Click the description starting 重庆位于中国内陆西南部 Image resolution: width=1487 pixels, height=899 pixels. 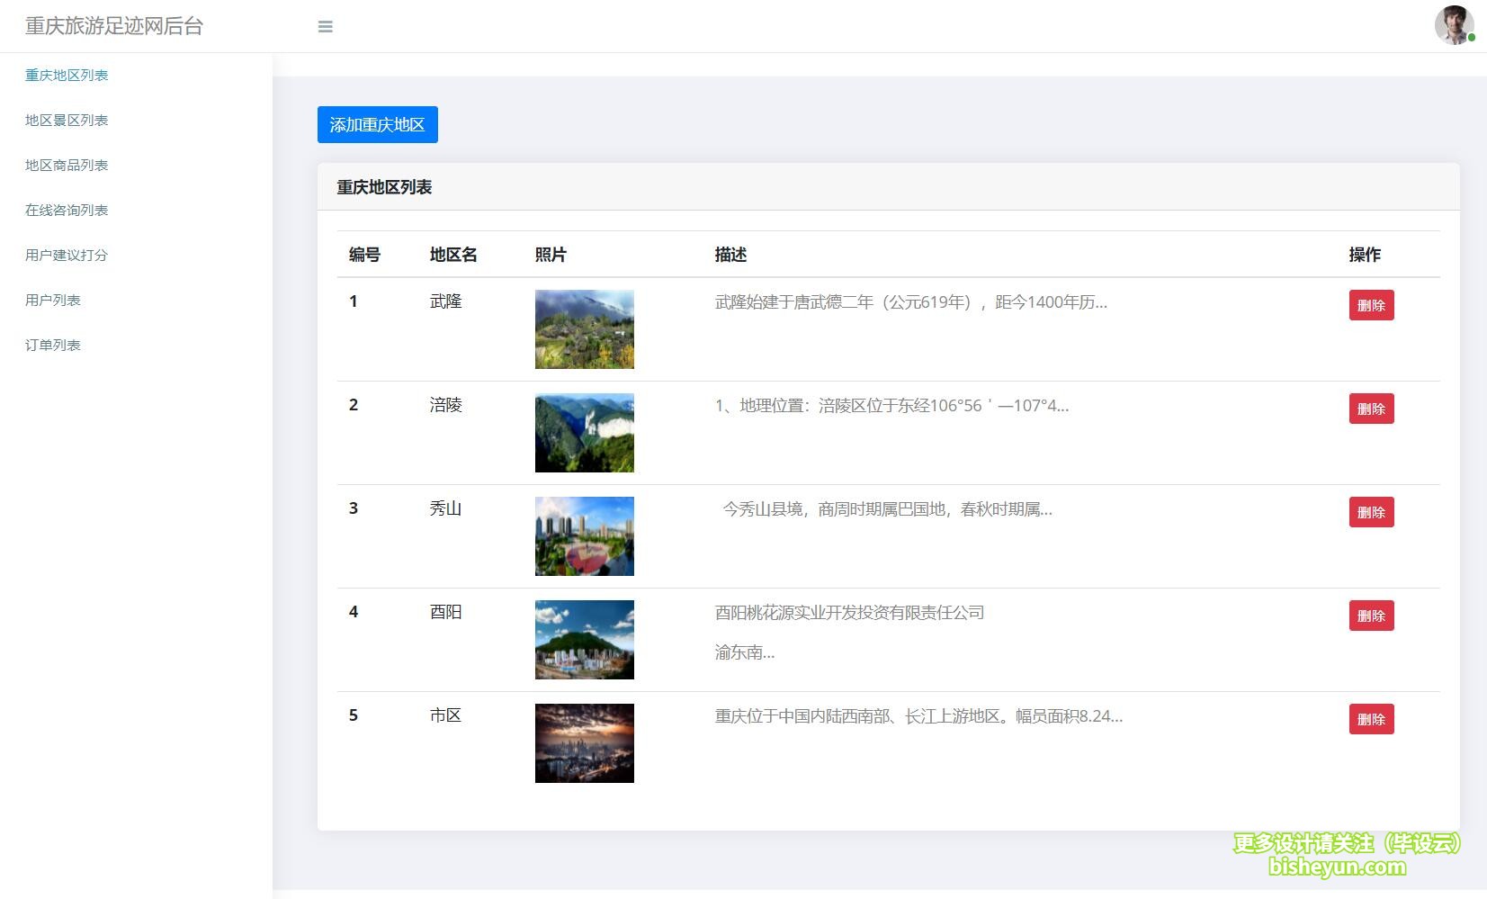(918, 716)
